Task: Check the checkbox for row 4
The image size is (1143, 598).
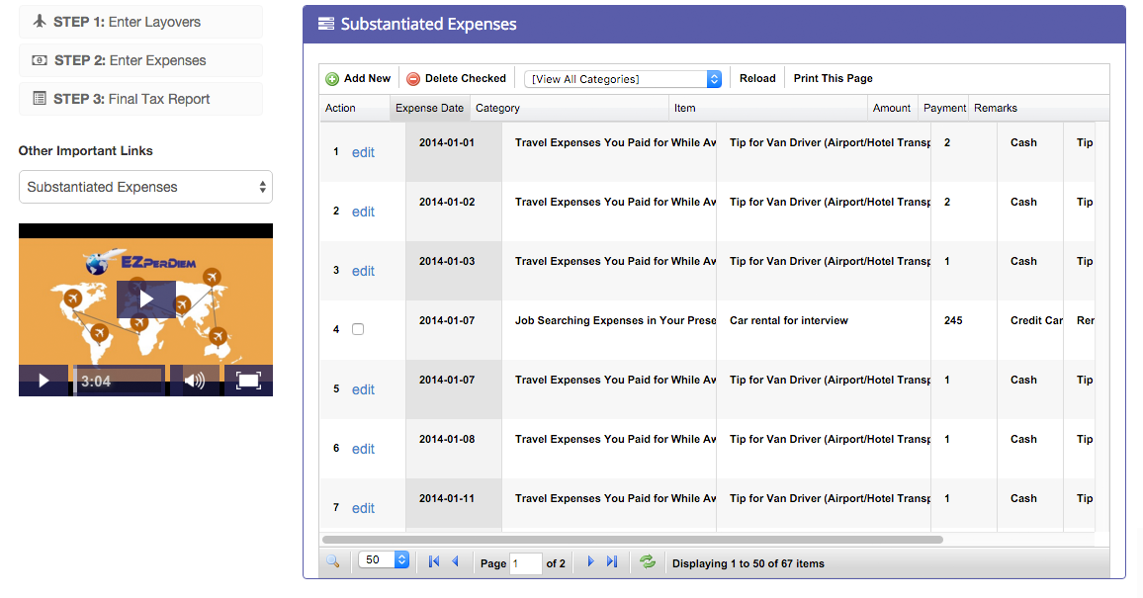Action: coord(358,329)
